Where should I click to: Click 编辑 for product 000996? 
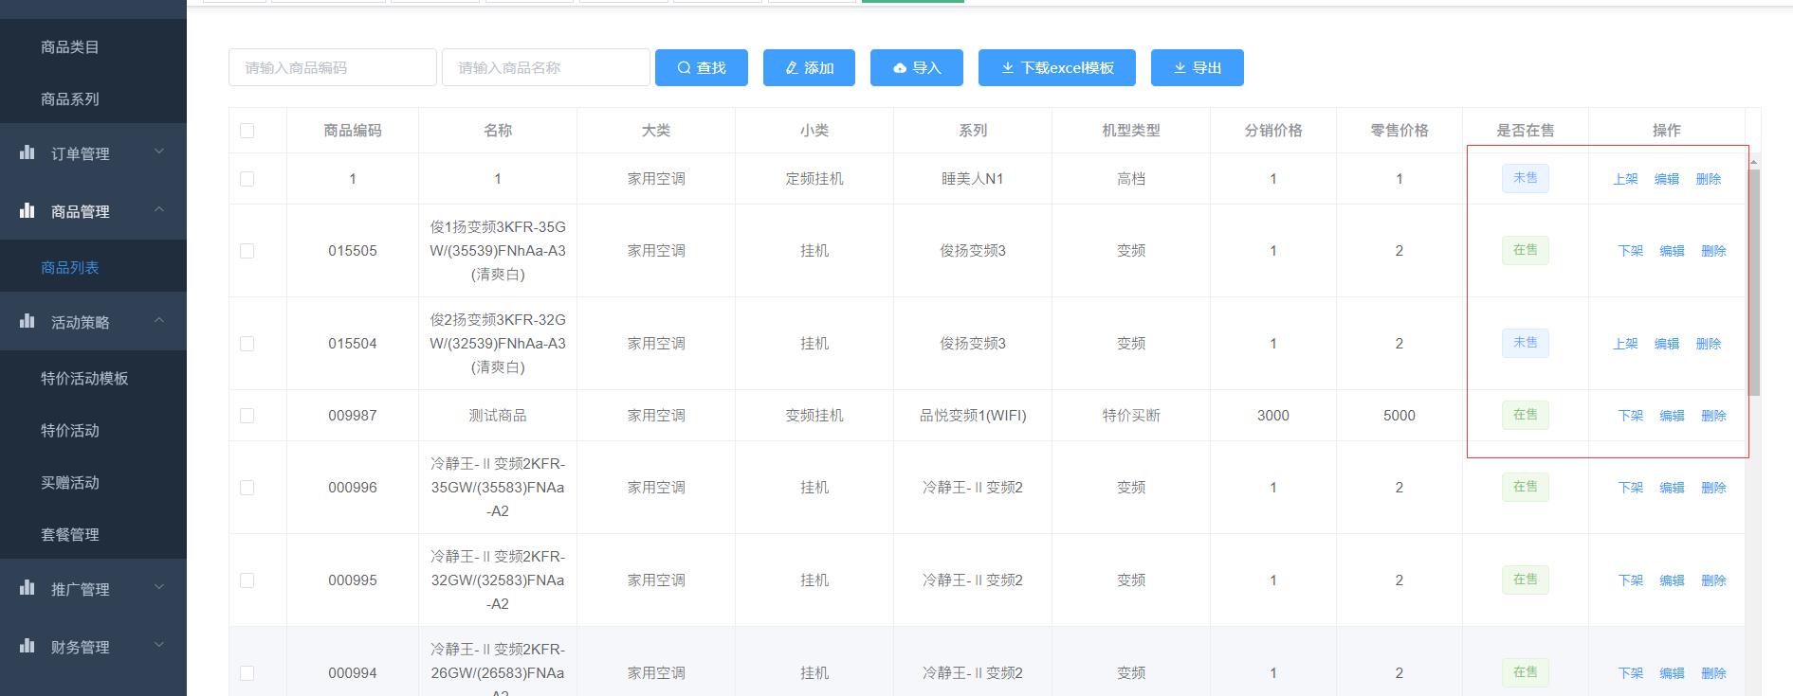[1672, 488]
